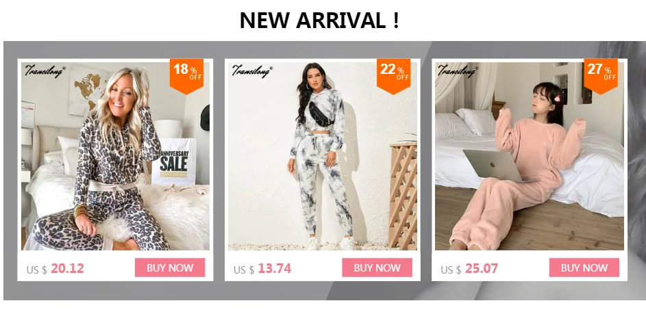The height and width of the screenshot is (314, 646).
Task: Select the US $ 25.07 price
Action: (x=469, y=269)
